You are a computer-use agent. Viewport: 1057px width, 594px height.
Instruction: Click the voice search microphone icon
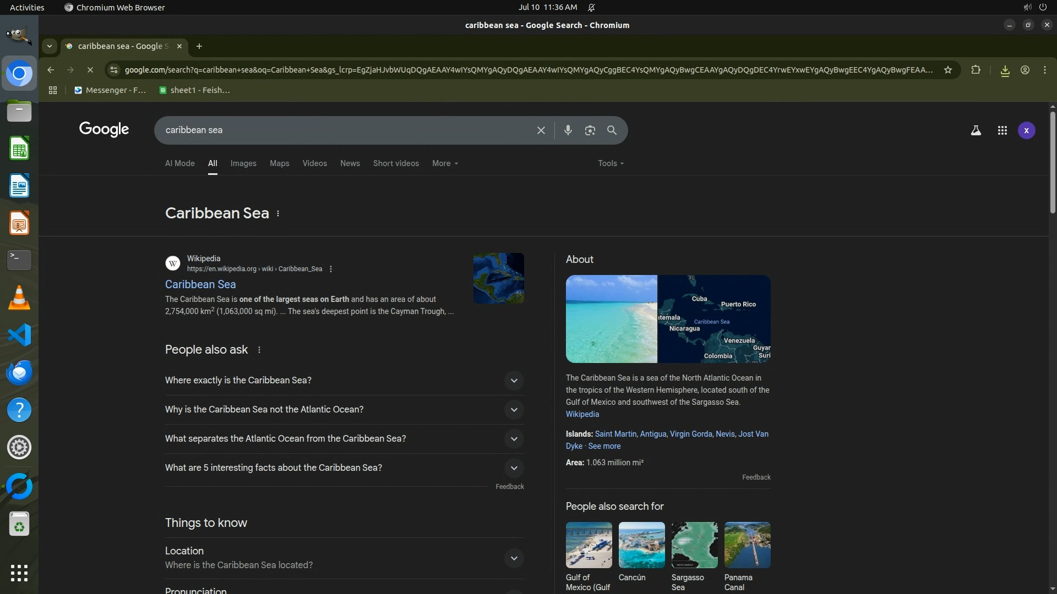click(568, 130)
